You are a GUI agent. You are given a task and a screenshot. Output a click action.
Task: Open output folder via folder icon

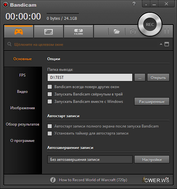click(116, 31)
